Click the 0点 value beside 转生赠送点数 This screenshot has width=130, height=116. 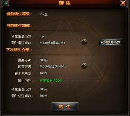pyautogui.click(x=42, y=36)
